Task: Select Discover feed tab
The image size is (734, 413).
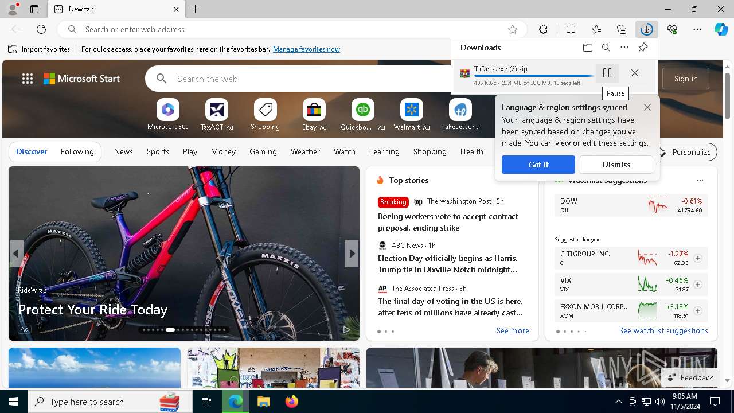Action: (x=32, y=151)
